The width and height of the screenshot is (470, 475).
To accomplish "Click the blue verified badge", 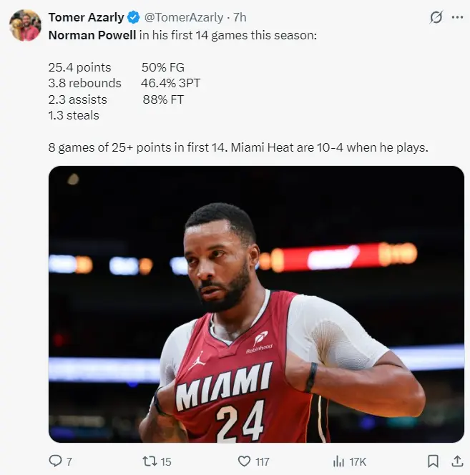I will click(134, 18).
